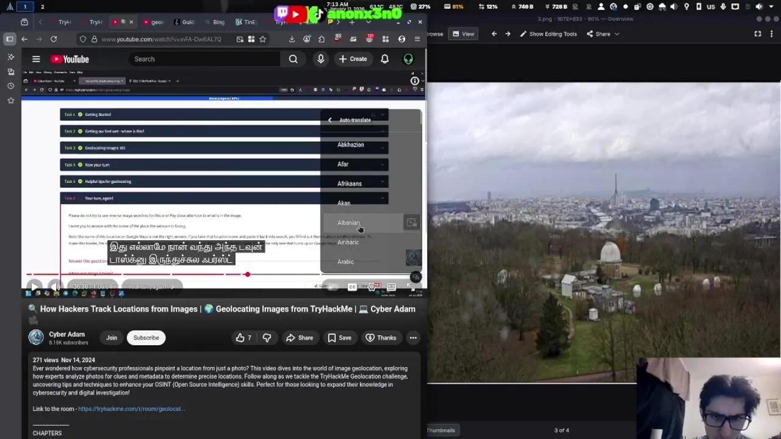This screenshot has width=781, height=439.
Task: Like the video thumbs up
Action: coord(243,338)
